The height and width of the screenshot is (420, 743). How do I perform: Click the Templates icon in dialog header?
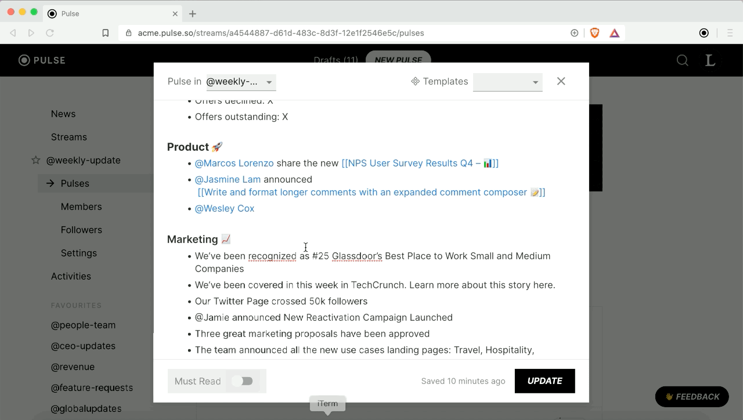(416, 82)
